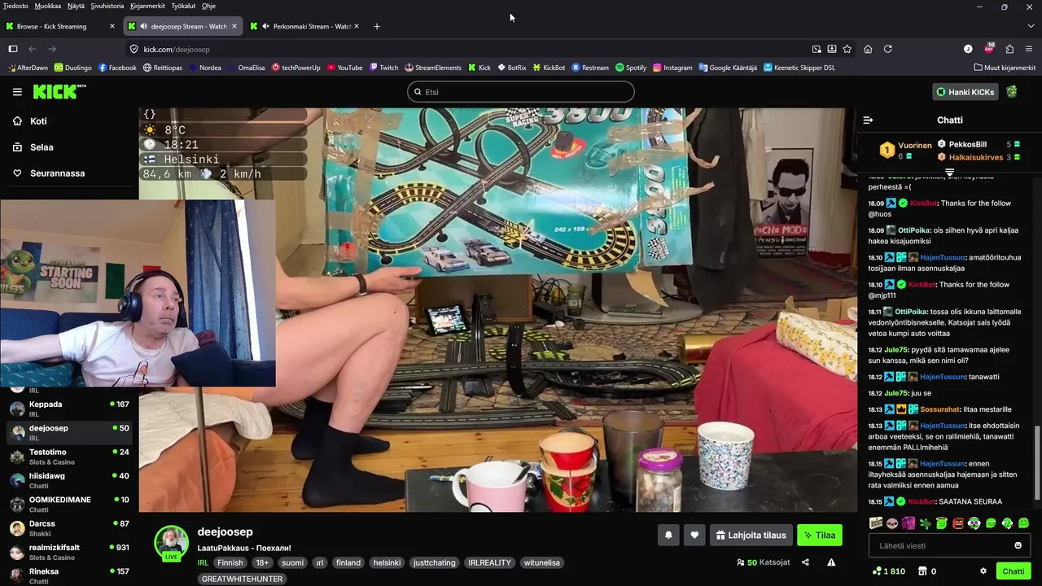Go to the Kick logo home page

click(59, 91)
